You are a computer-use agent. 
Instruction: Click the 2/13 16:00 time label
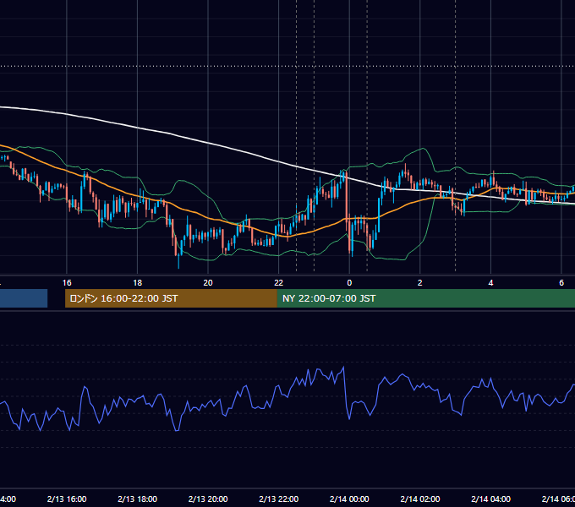[x=67, y=499]
